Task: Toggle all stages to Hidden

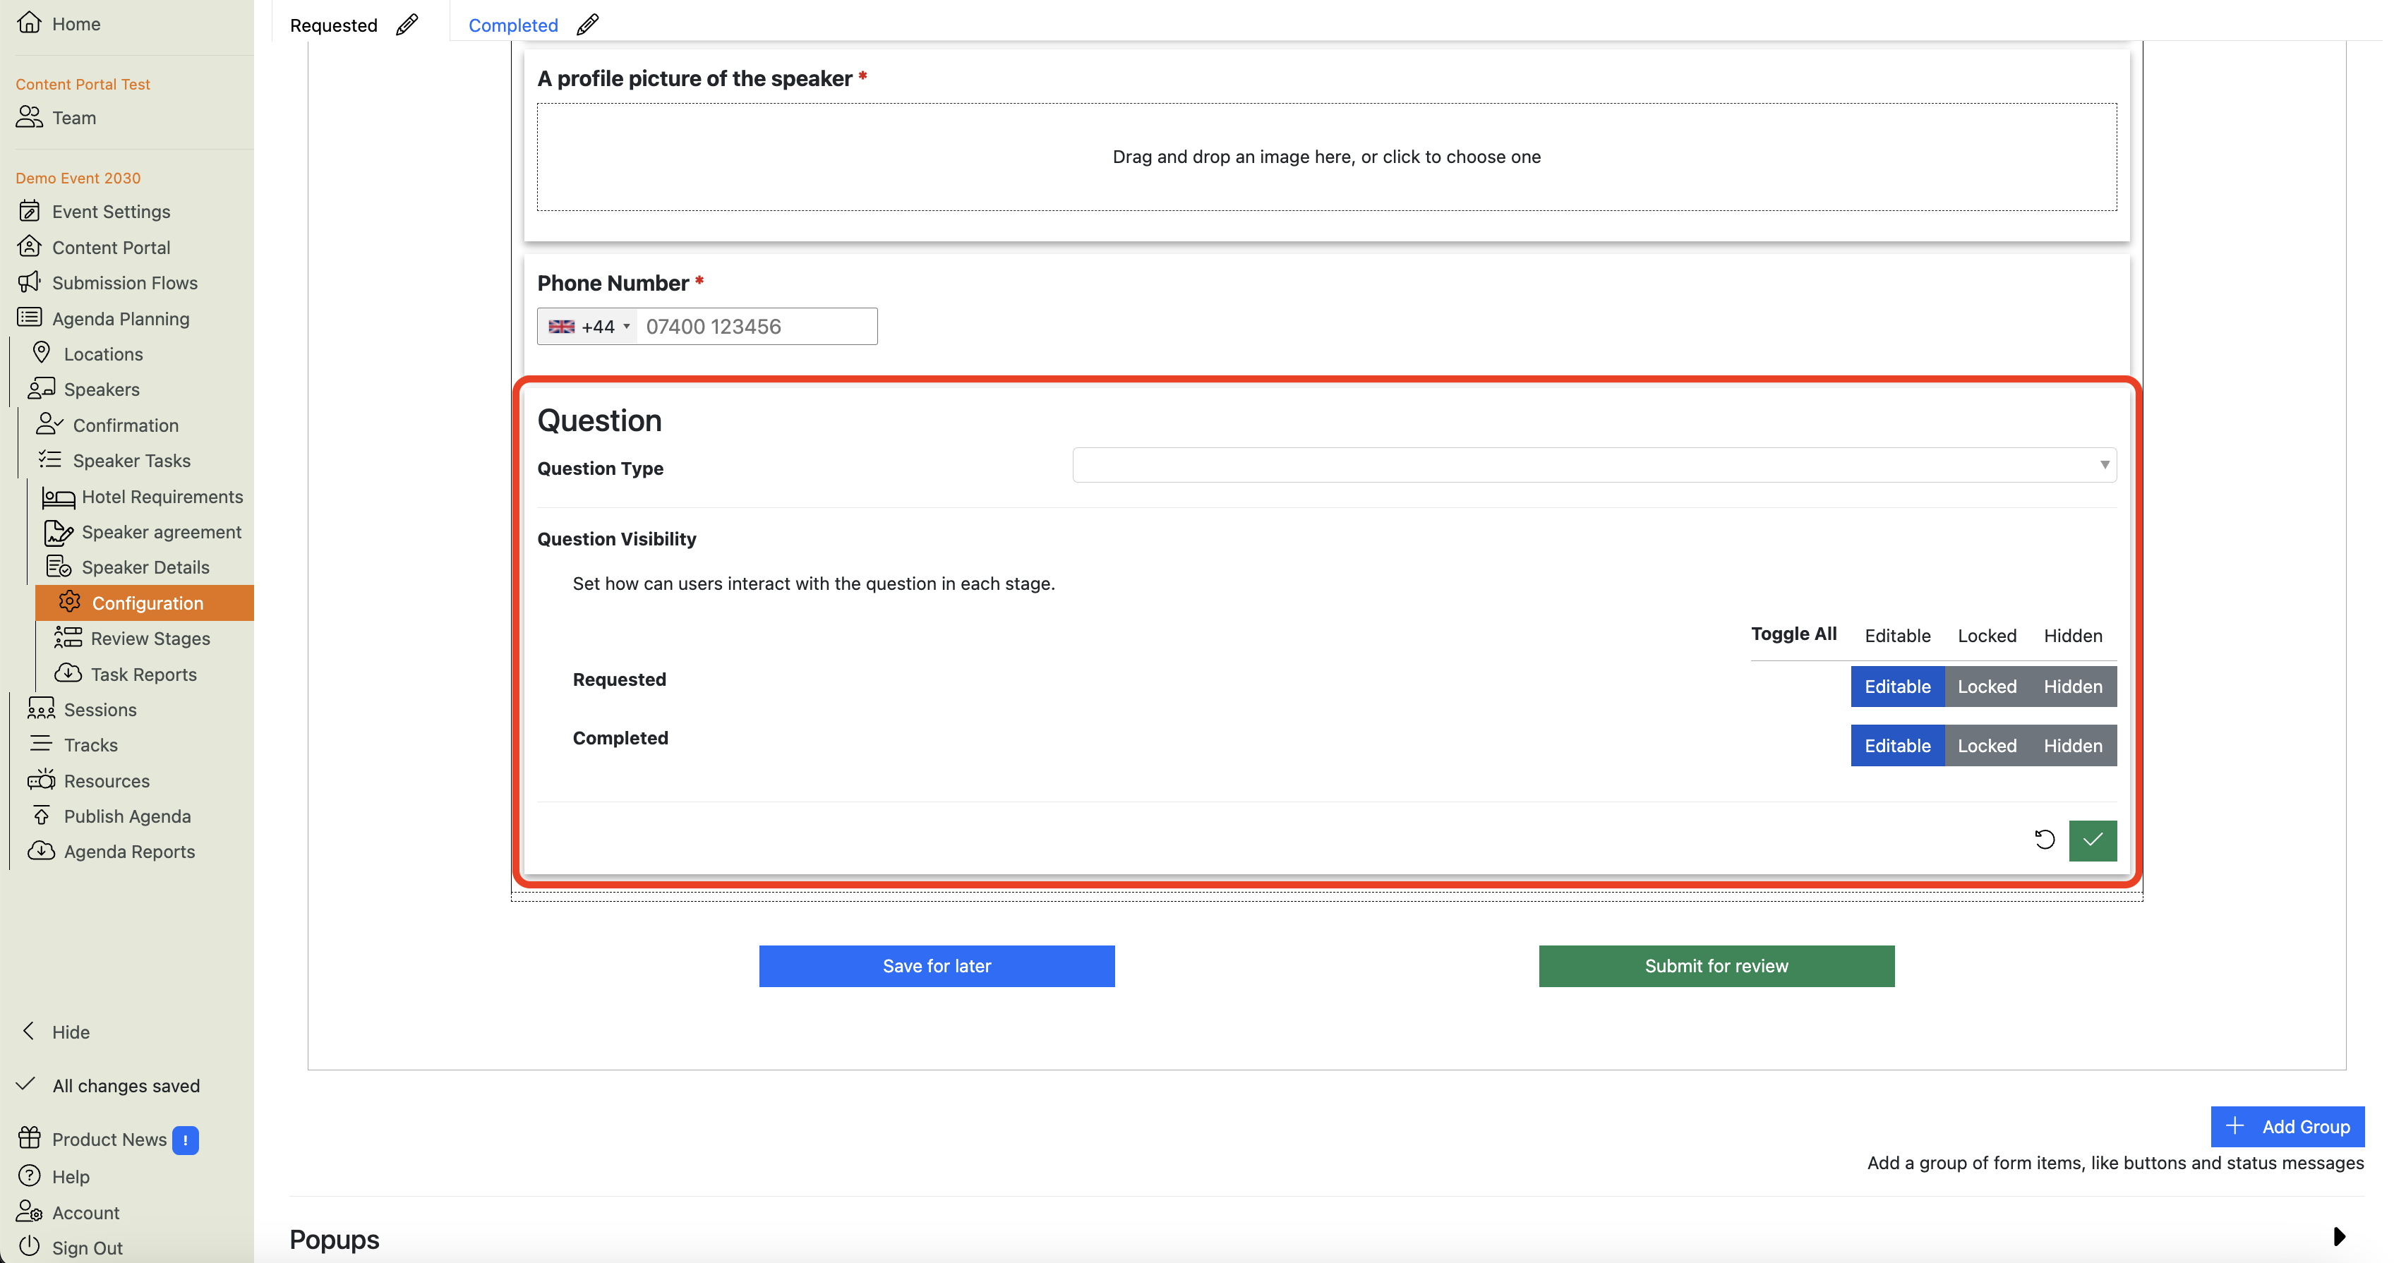Action: click(x=2072, y=635)
